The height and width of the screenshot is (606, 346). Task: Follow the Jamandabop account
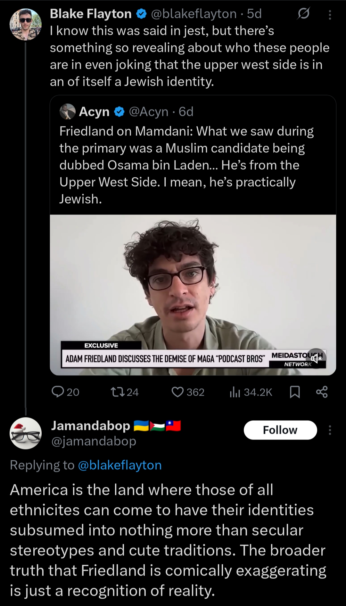pos(280,430)
